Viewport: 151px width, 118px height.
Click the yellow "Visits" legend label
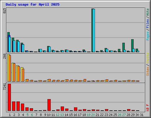coord(147,58)
